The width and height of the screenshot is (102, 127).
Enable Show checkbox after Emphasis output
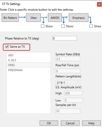[91, 26]
